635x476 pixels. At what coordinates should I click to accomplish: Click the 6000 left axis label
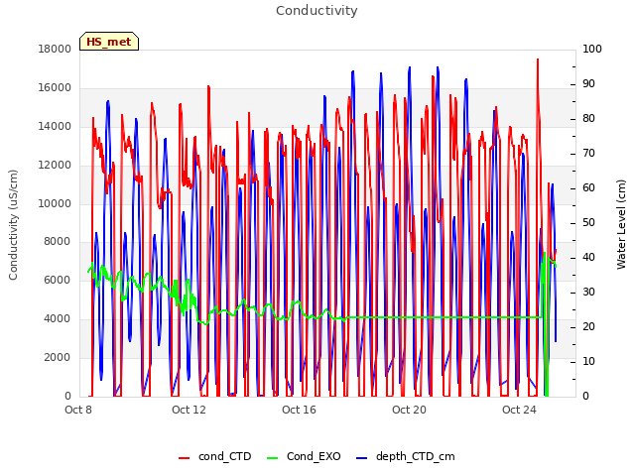58,280
